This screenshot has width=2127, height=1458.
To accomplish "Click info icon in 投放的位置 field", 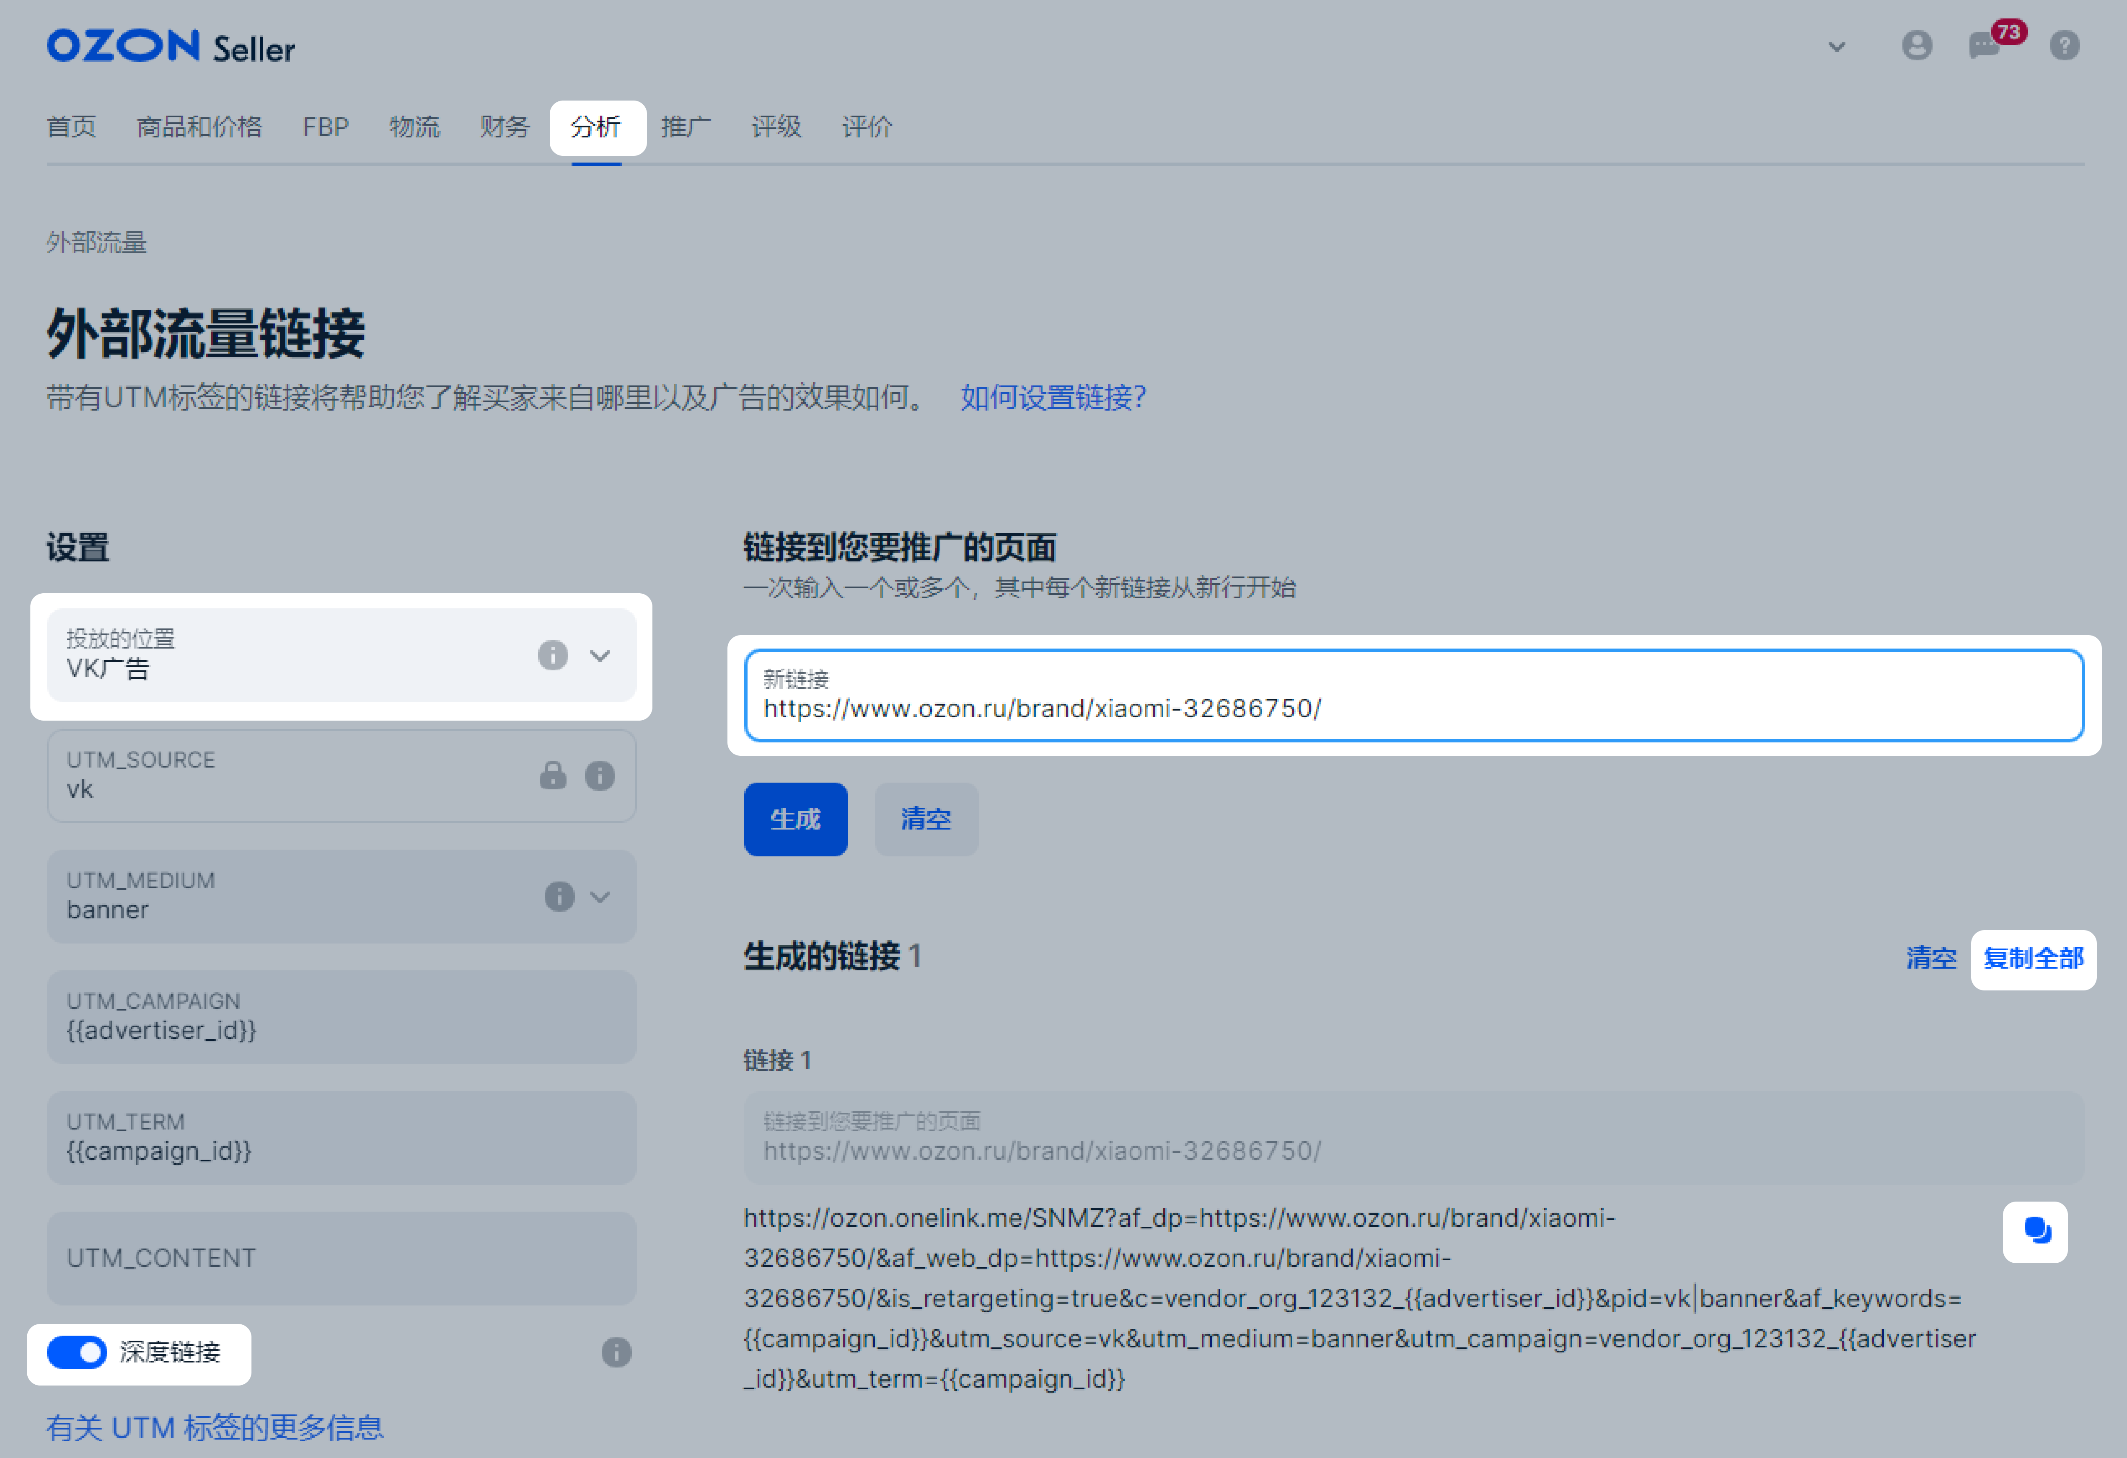I will click(x=552, y=655).
